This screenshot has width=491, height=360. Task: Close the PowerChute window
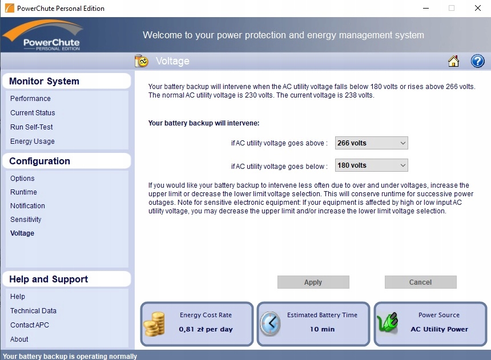click(477, 8)
